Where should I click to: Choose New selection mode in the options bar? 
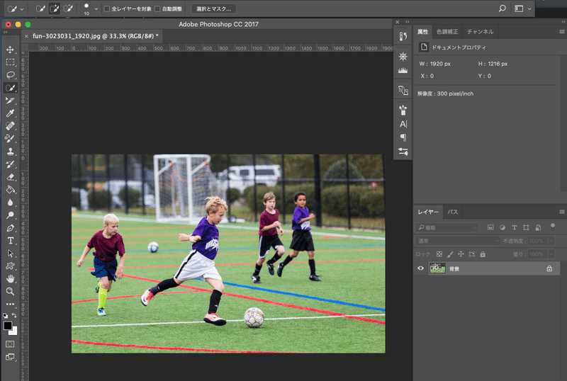click(40, 8)
